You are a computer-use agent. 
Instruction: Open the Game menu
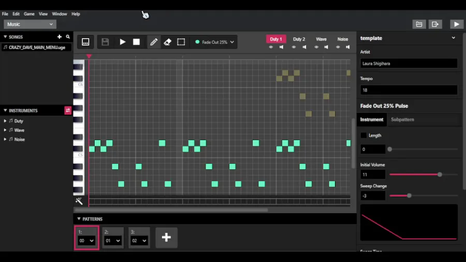tap(29, 14)
